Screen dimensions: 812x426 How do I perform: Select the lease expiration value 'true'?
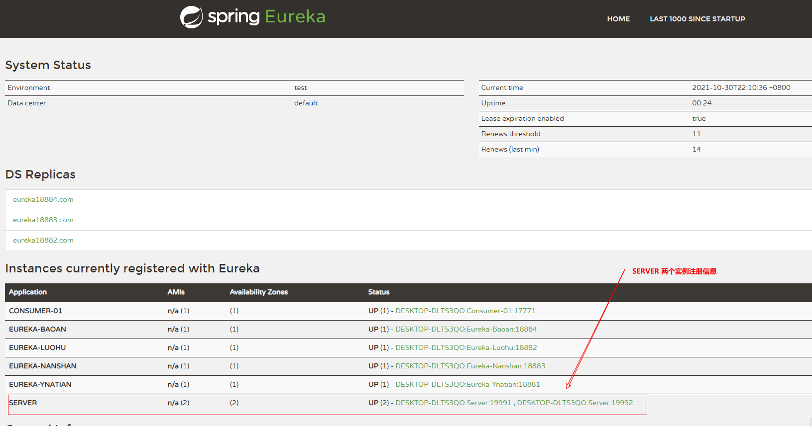(x=699, y=118)
